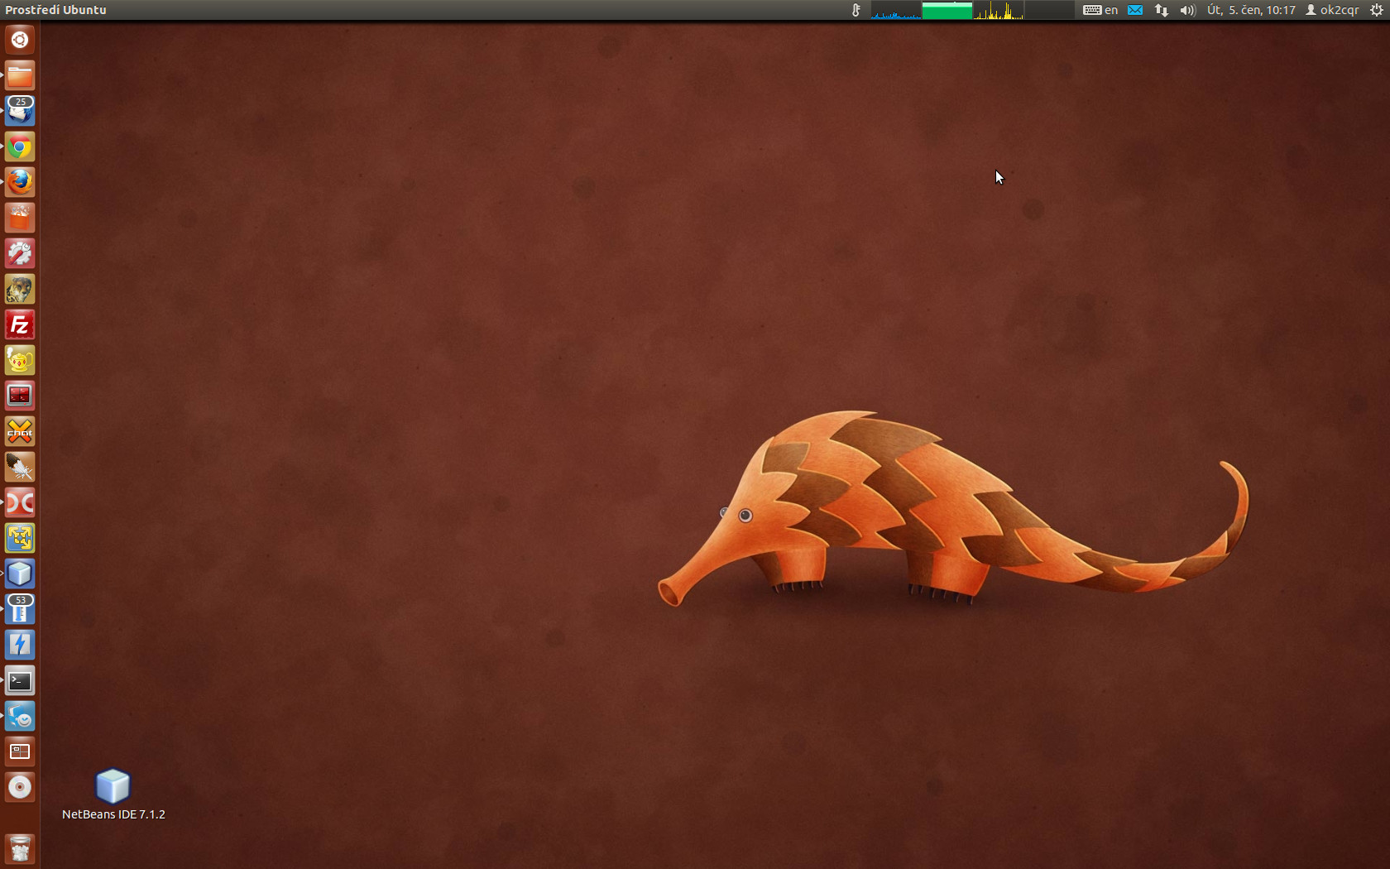
Task: Open Firefox web browser
Action: (x=20, y=182)
